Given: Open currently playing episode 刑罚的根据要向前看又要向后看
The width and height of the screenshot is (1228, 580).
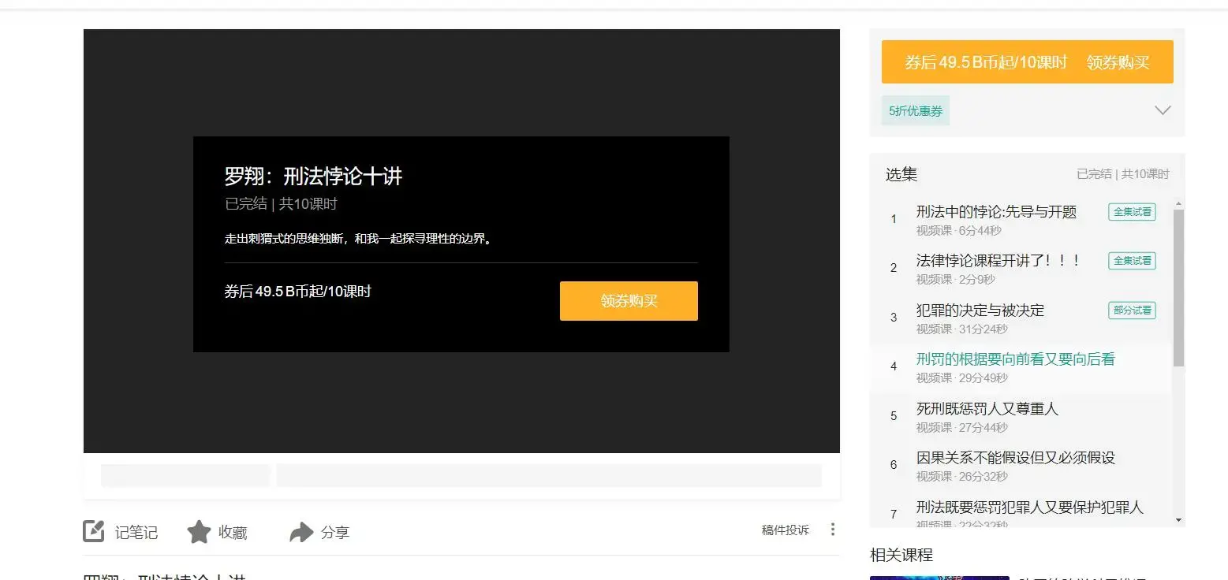Looking at the screenshot, I should coord(1014,359).
